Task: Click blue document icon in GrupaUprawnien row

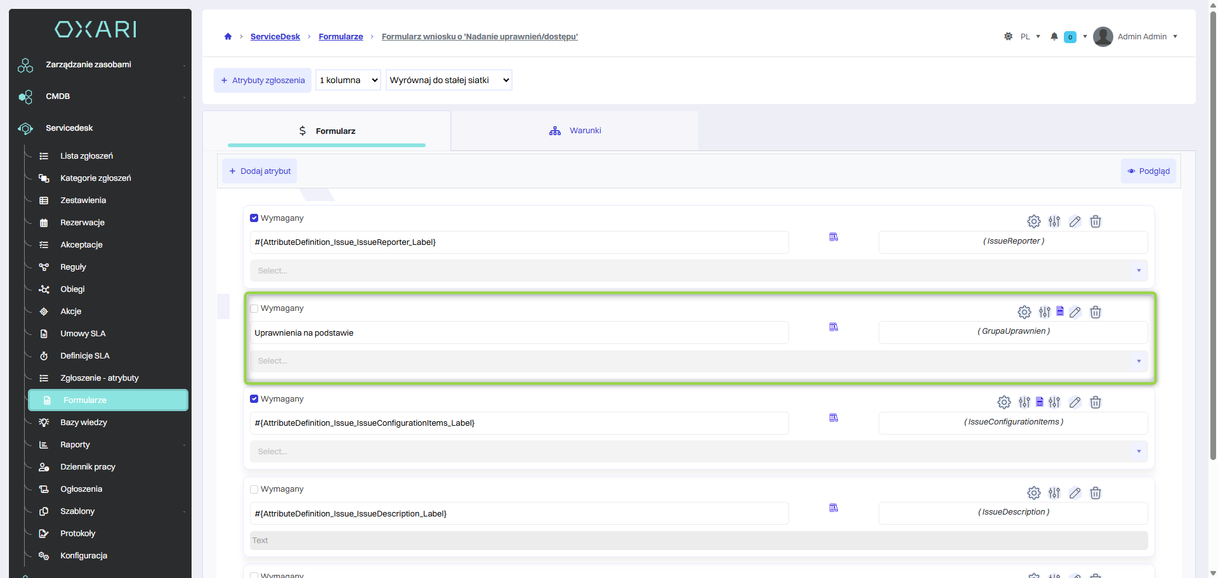Action: (1059, 312)
